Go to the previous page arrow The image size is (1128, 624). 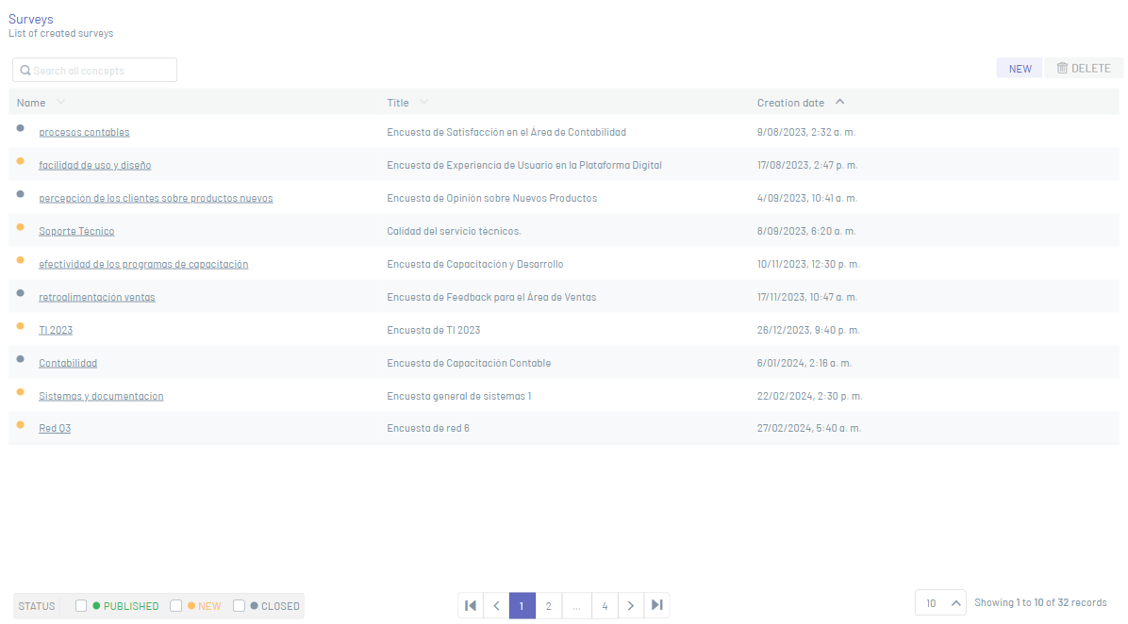tap(496, 605)
